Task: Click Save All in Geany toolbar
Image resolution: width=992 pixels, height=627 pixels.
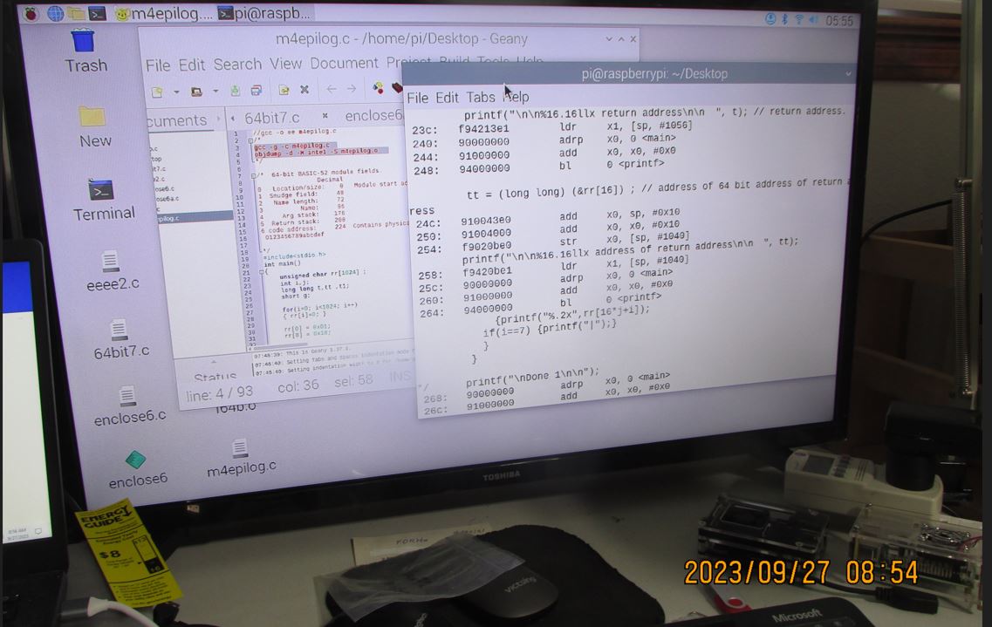Action: click(257, 90)
